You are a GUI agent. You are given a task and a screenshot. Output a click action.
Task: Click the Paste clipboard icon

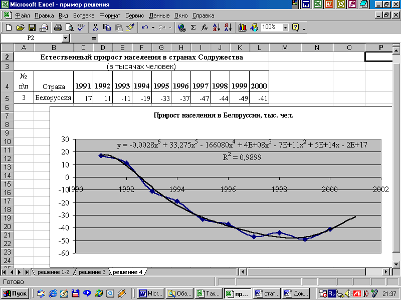coord(119,27)
